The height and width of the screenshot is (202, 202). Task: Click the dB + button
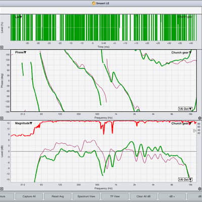click(x=172, y=196)
